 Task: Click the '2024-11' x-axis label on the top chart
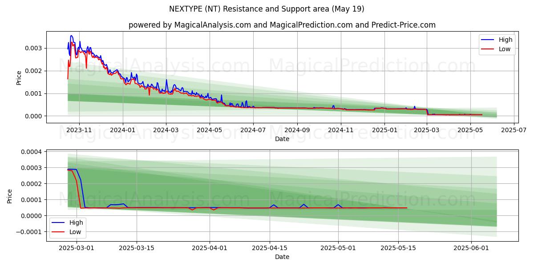pos(340,130)
